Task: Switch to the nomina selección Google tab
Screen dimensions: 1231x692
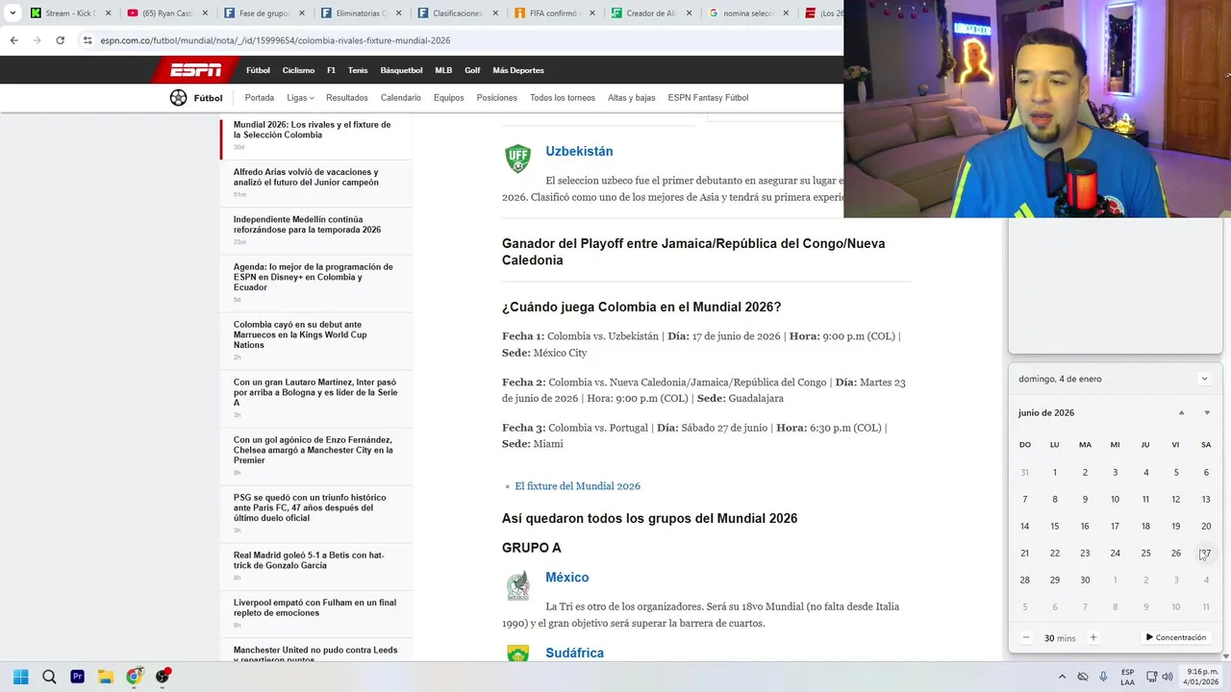Action: pyautogui.click(x=746, y=13)
